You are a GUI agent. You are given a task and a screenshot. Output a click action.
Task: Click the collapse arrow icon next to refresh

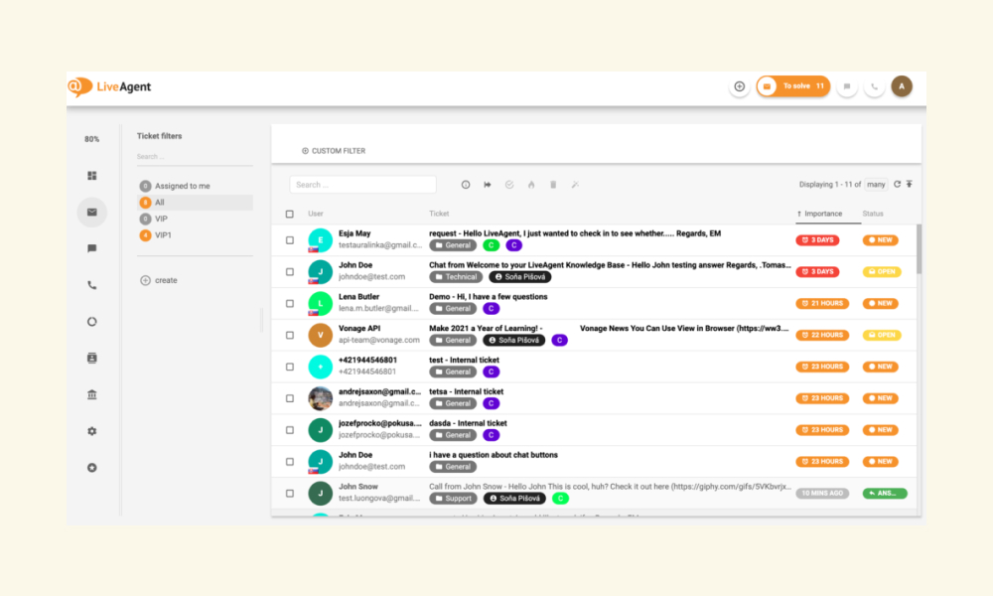click(910, 185)
